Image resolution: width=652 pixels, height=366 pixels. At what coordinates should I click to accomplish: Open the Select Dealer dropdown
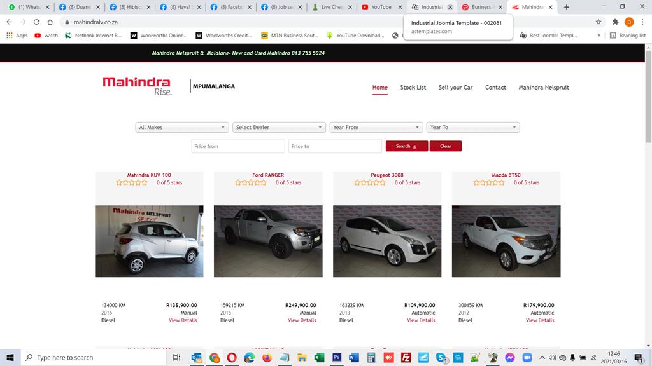tap(278, 127)
